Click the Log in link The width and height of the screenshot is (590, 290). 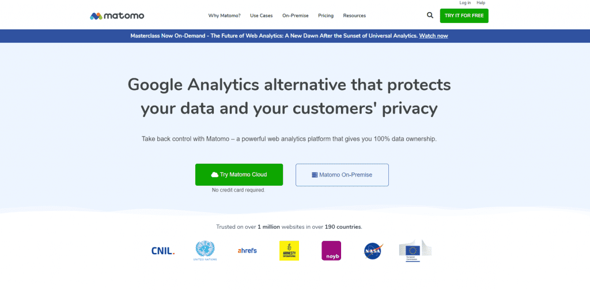(465, 3)
